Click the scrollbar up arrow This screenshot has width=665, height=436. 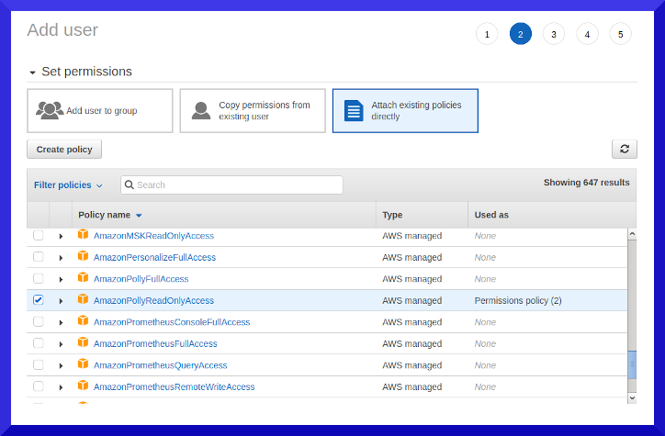(x=632, y=234)
